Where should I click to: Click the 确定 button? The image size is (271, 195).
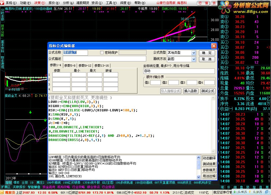coord(207,53)
